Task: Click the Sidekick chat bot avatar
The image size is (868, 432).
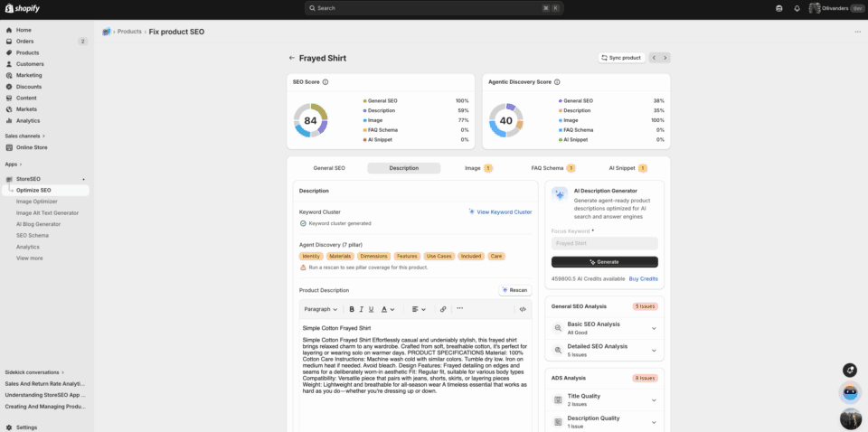Action: (x=850, y=393)
